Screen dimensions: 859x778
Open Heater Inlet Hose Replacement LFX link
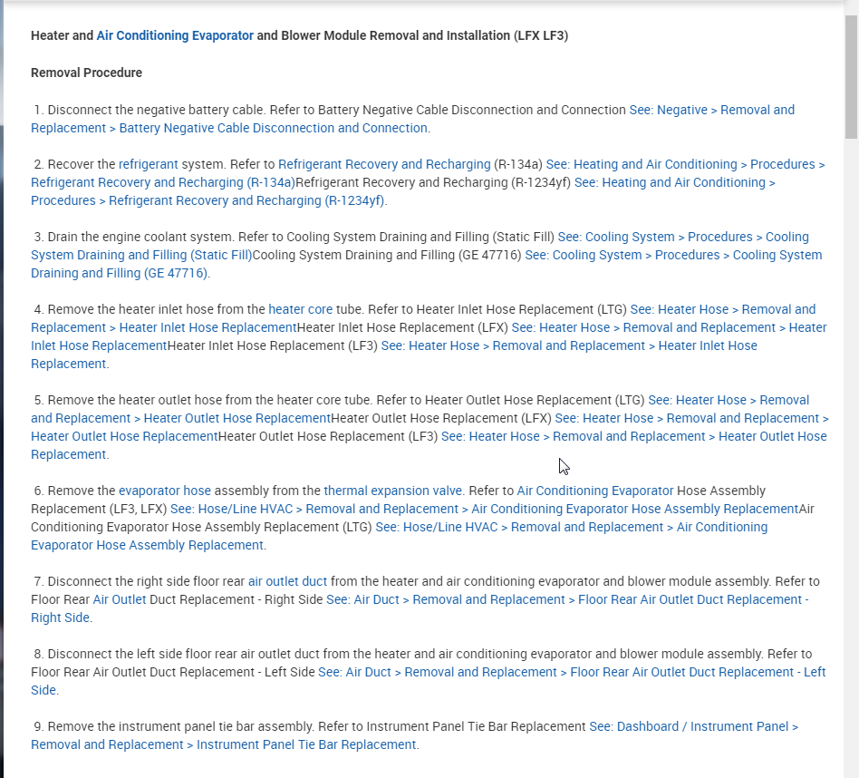pos(669,327)
